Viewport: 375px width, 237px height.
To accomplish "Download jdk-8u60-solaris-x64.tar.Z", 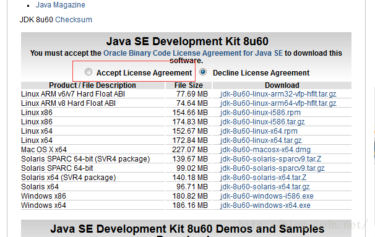I will pos(264,178).
